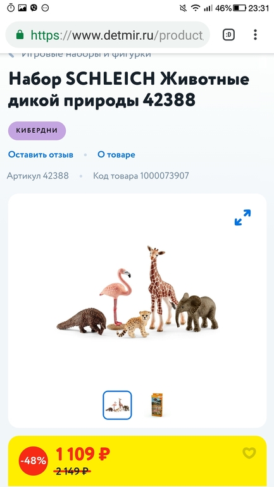The width and height of the screenshot is (274, 487).
Task: Tap the Viber notification icon
Action: [34, 8]
